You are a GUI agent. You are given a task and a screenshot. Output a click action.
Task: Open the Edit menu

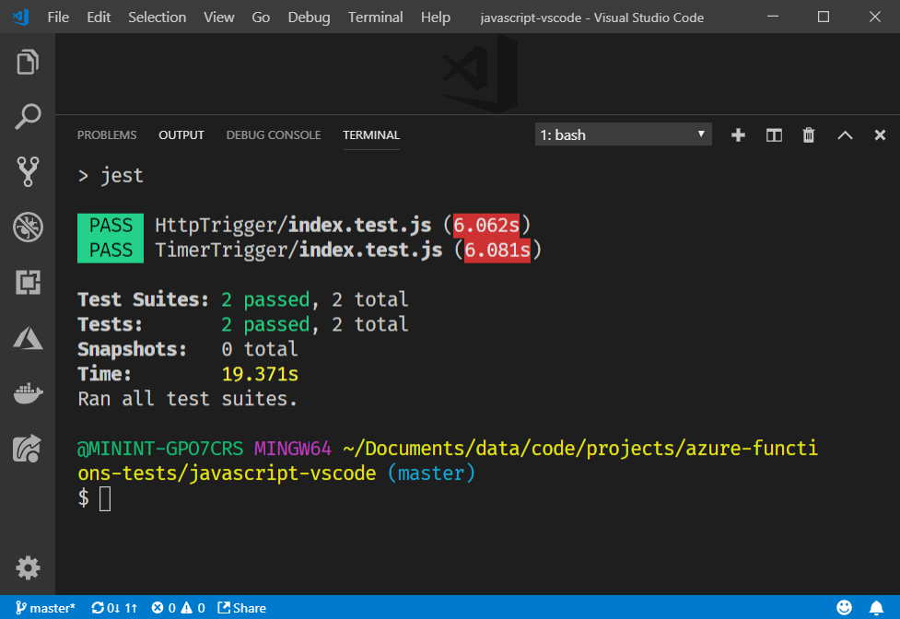pyautogui.click(x=99, y=18)
